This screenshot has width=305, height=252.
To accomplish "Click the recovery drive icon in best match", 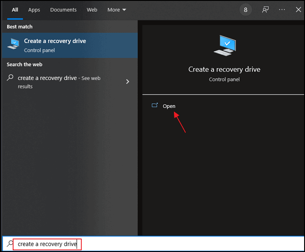I will (x=13, y=43).
